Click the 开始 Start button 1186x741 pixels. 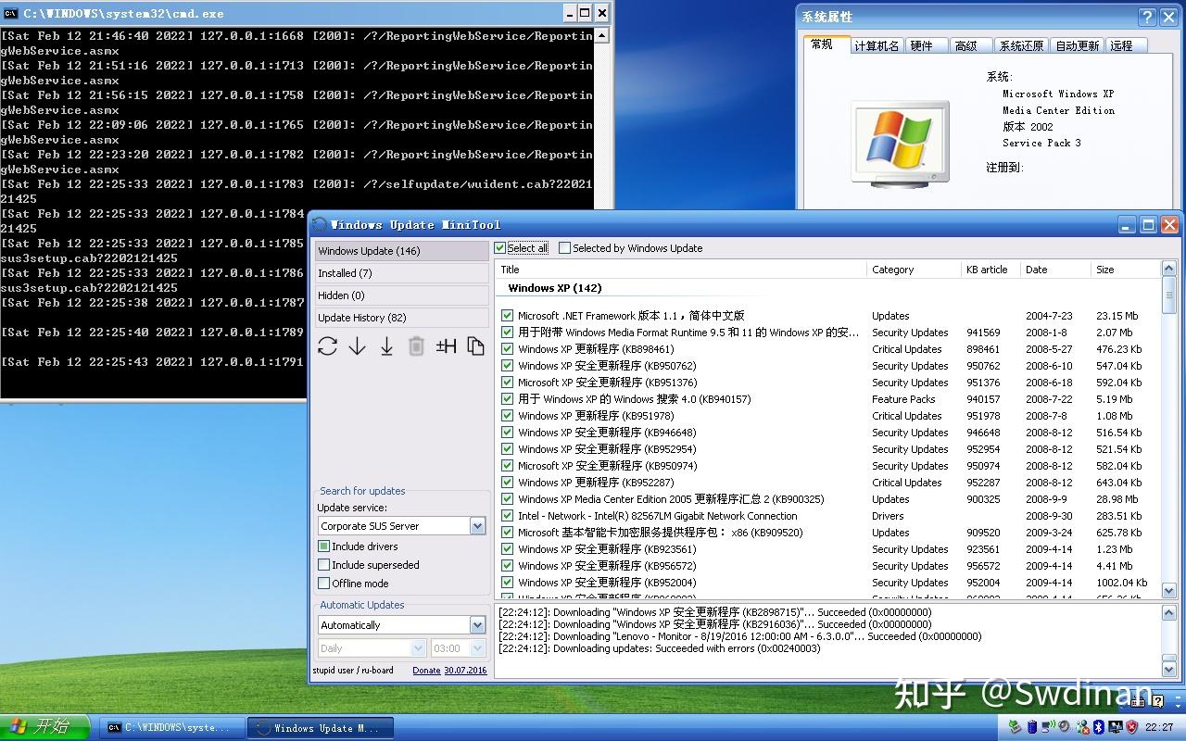click(44, 727)
